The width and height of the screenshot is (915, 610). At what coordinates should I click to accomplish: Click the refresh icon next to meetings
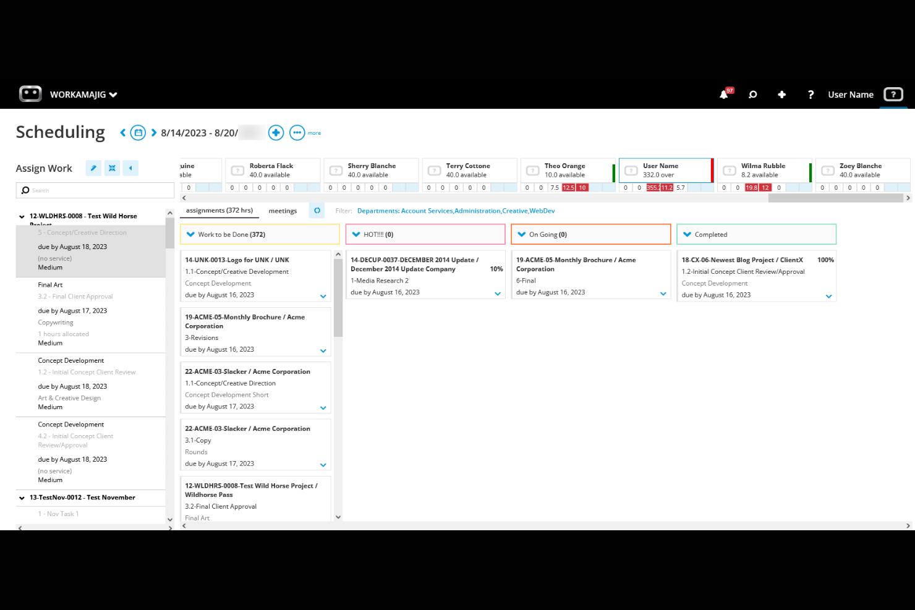317,211
